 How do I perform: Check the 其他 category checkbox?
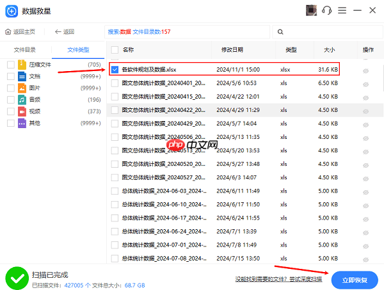(11, 123)
